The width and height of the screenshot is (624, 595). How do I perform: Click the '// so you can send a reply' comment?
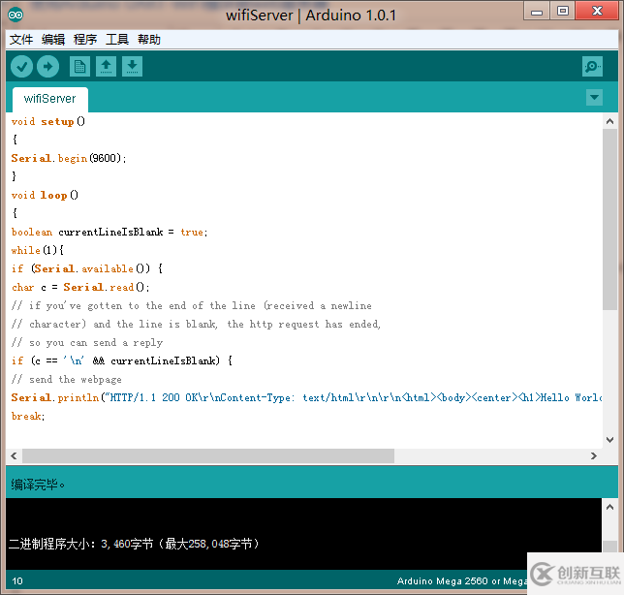87,342
